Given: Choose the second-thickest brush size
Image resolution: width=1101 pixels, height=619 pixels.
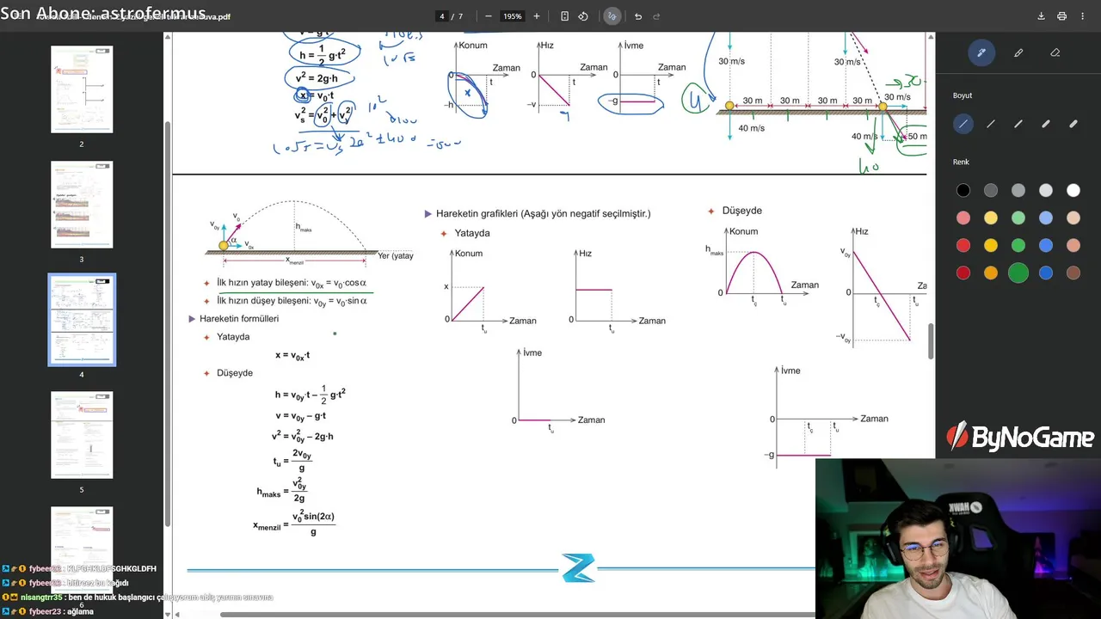Looking at the screenshot, I should [x=1046, y=124].
